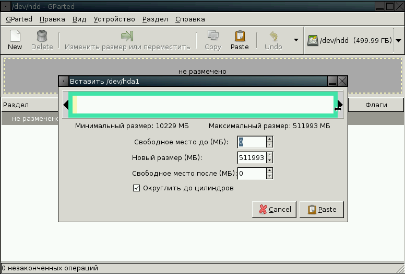Click the Copy toolbar icon

coord(213,36)
